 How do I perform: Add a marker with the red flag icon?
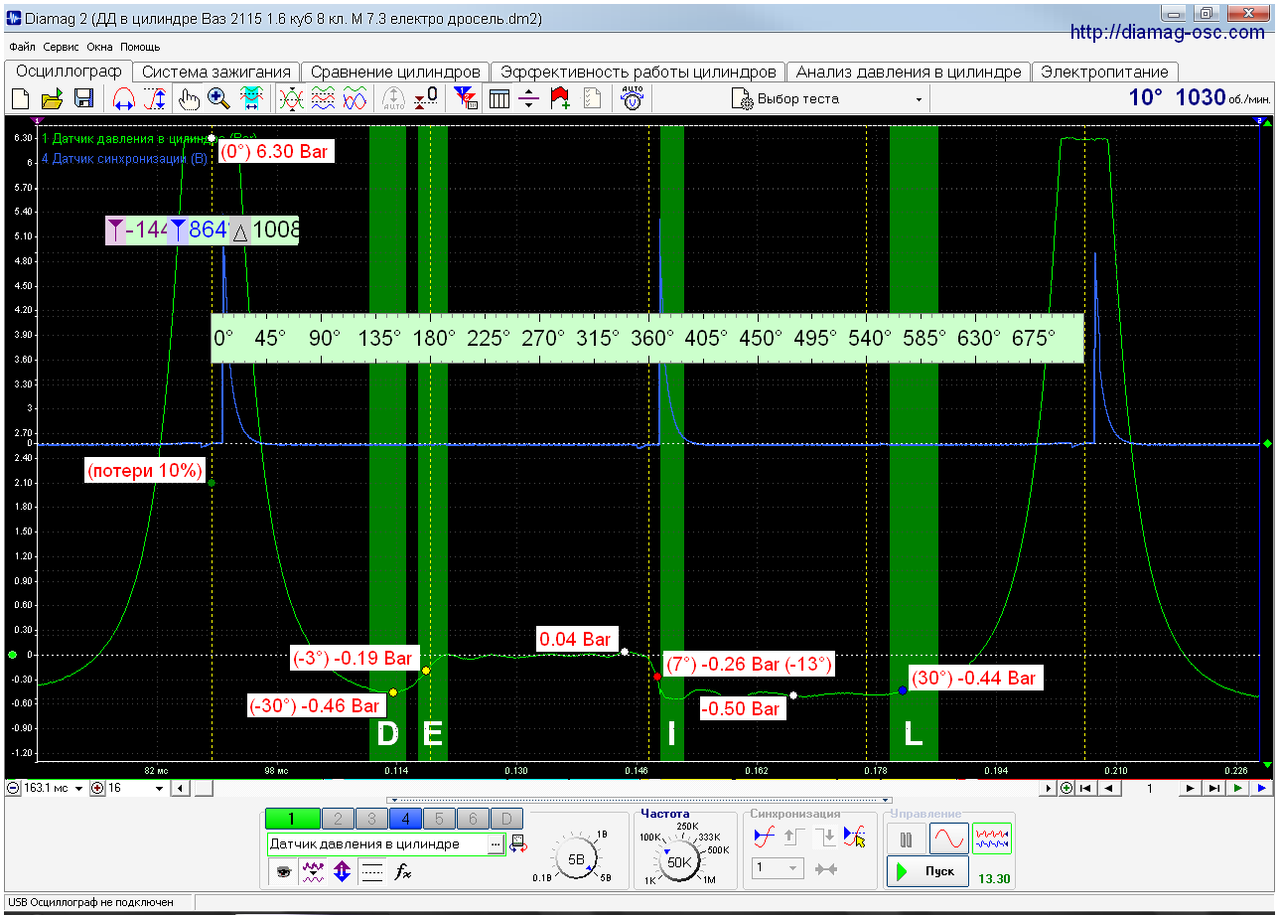(x=560, y=98)
